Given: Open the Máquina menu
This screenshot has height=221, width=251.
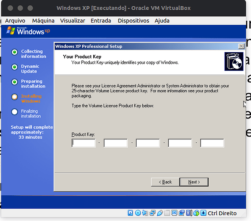Looking at the screenshot, I should (x=43, y=21).
